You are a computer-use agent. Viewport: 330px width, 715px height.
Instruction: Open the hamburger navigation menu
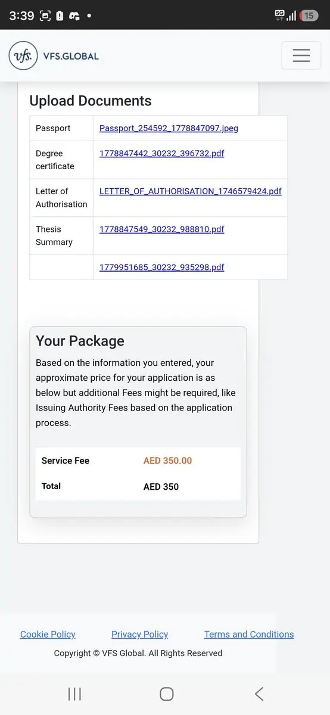301,55
